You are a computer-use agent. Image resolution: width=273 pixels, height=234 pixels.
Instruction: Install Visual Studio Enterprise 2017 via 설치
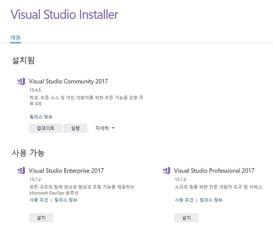click(41, 218)
